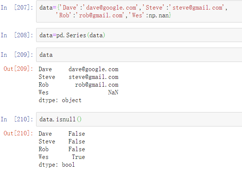The width and height of the screenshot is (242, 170).
Task: Click the True value for Wes
Action: coord(78,157)
